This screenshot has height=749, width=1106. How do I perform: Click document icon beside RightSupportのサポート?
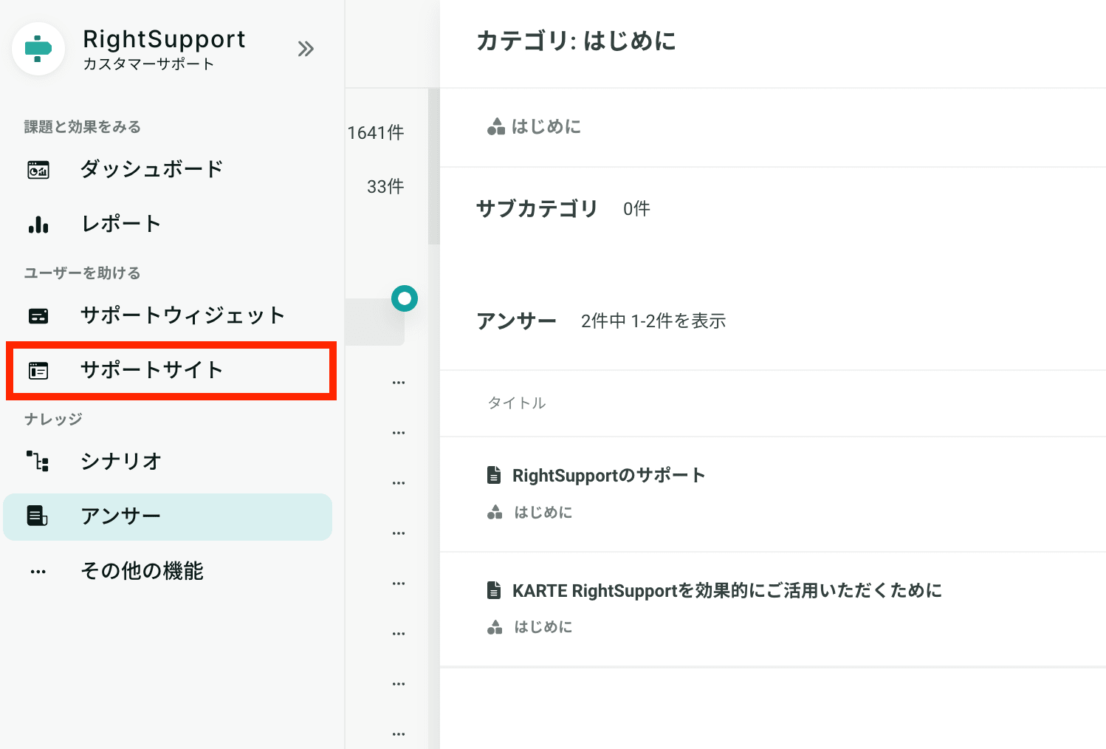click(x=494, y=475)
